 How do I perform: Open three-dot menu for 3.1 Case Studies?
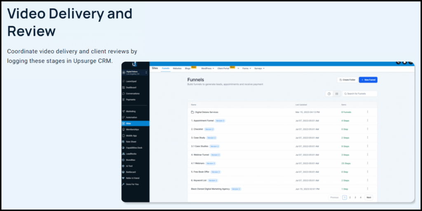click(367, 146)
